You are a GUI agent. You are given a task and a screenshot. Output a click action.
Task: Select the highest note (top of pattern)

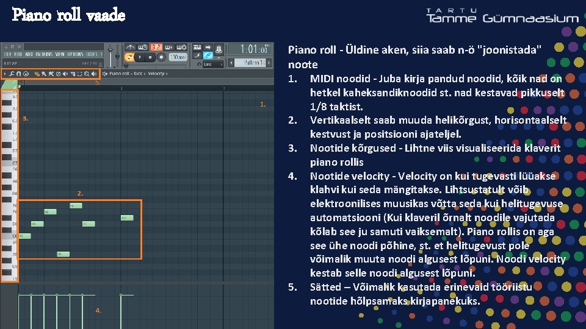tap(76, 205)
